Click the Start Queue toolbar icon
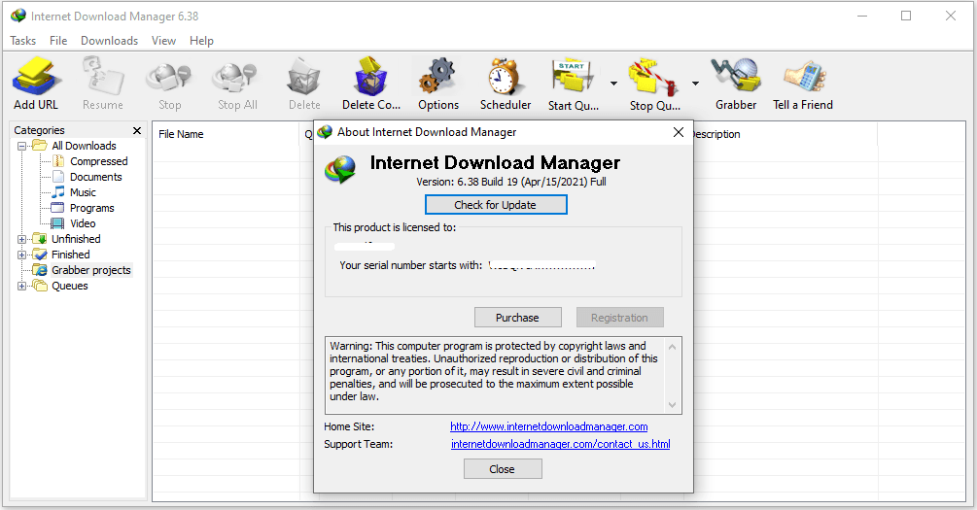The width and height of the screenshot is (977, 510). pyautogui.click(x=574, y=84)
